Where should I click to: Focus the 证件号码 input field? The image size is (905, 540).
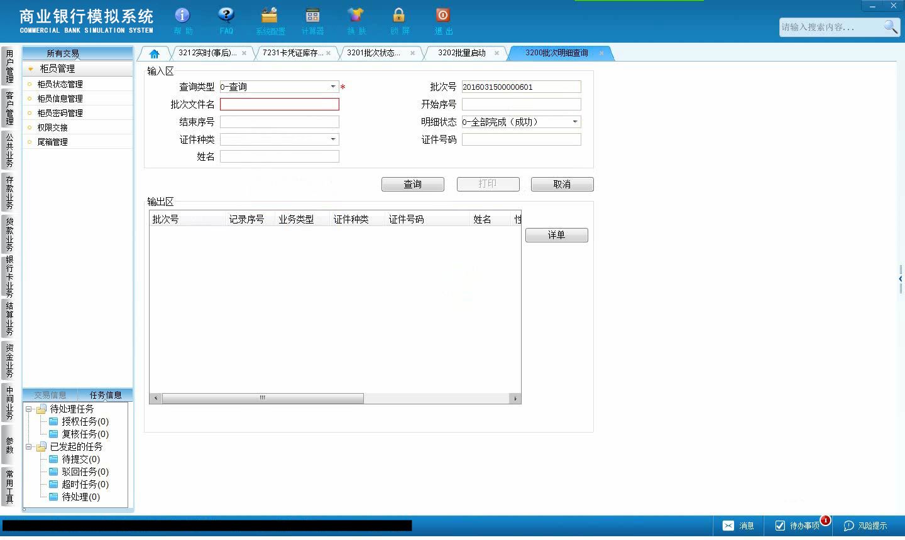click(522, 139)
